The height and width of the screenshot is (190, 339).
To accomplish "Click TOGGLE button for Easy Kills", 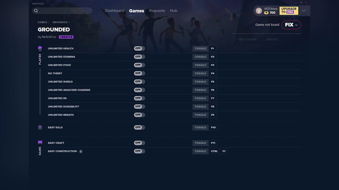I will [x=201, y=128].
